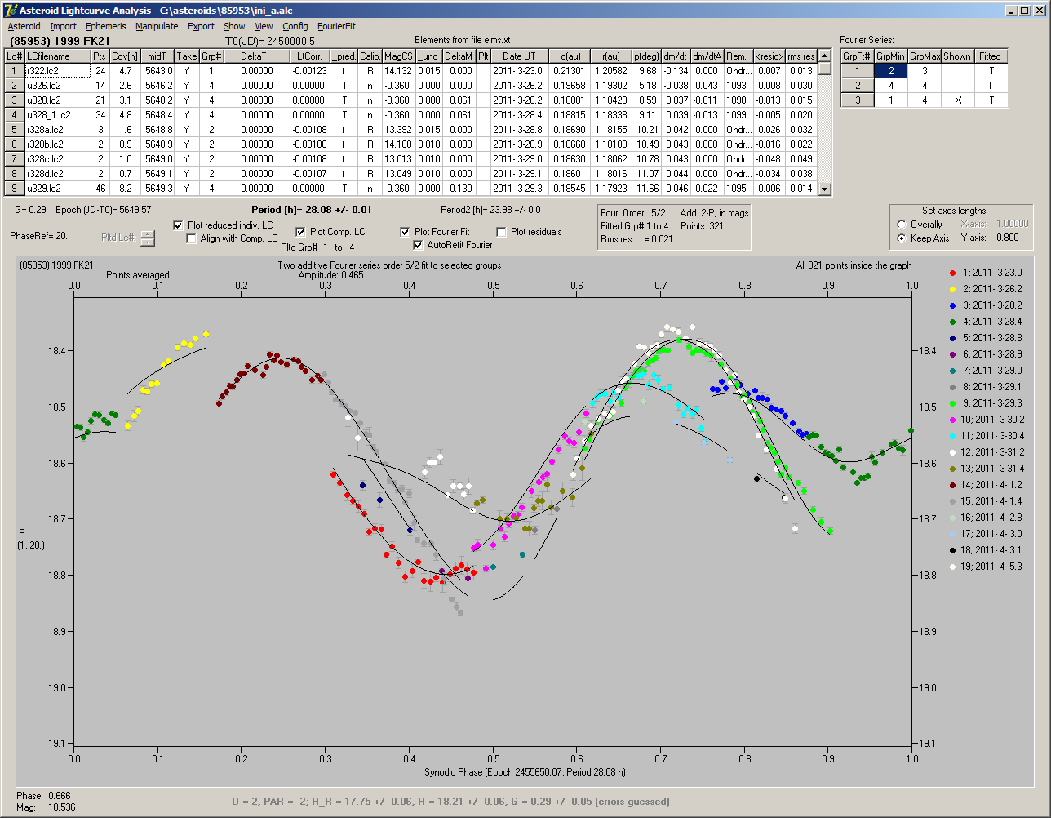This screenshot has height=818, width=1051.
Task: Select the Keep Axis radio button
Action: 902,238
